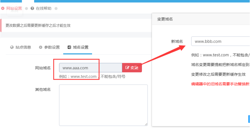Image resolution: width=250 pixels, height=129 pixels.
Task: Activate the 网站设置 page tab
Action: (12, 8)
